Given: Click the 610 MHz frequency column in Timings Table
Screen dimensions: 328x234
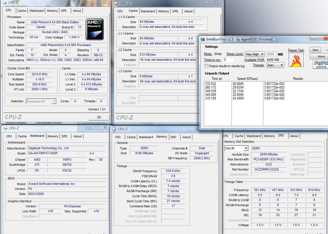Looking at the screenshot, I should coord(314,190).
